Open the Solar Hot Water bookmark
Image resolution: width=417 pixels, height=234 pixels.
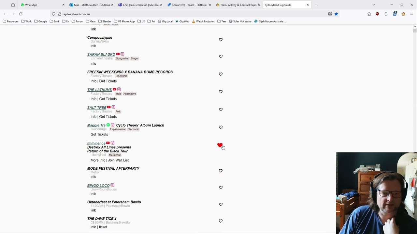[240, 21]
